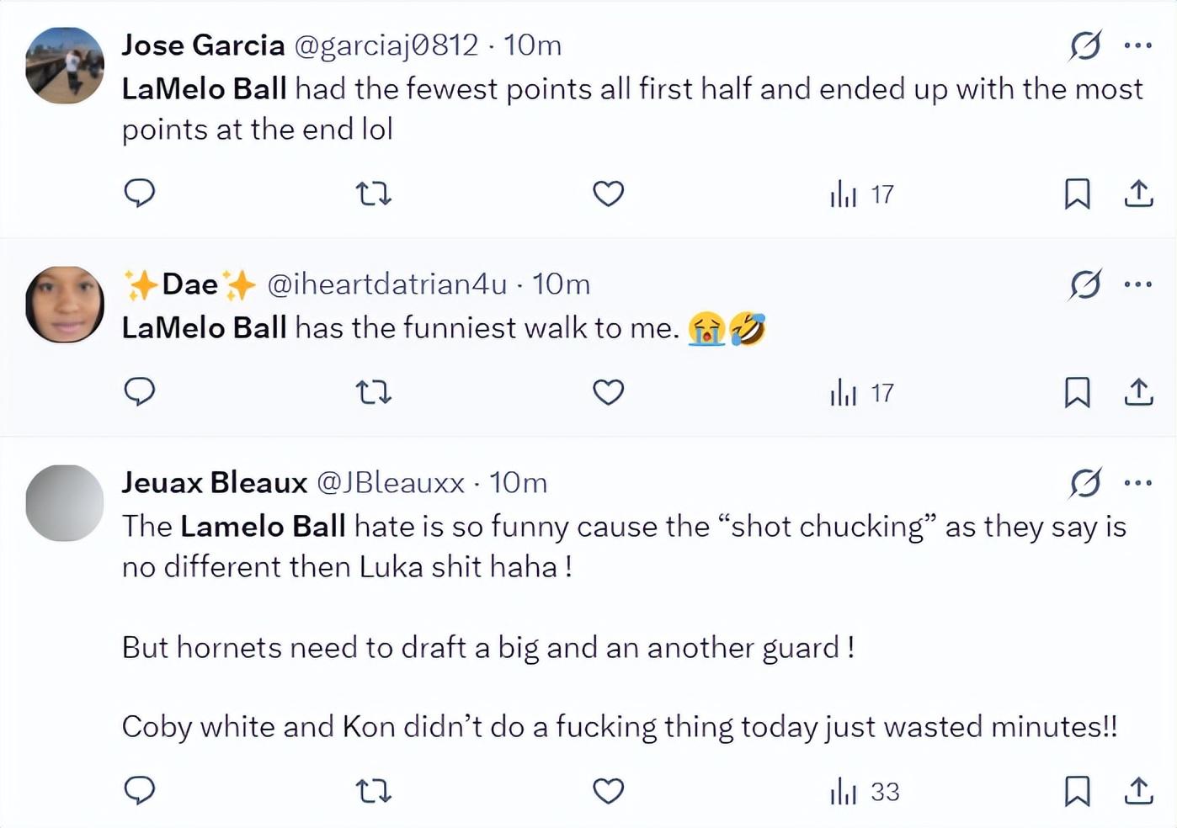The height and width of the screenshot is (828, 1177).
Task: Reply to Jeuax Bleaux's tweet
Action: 140,791
